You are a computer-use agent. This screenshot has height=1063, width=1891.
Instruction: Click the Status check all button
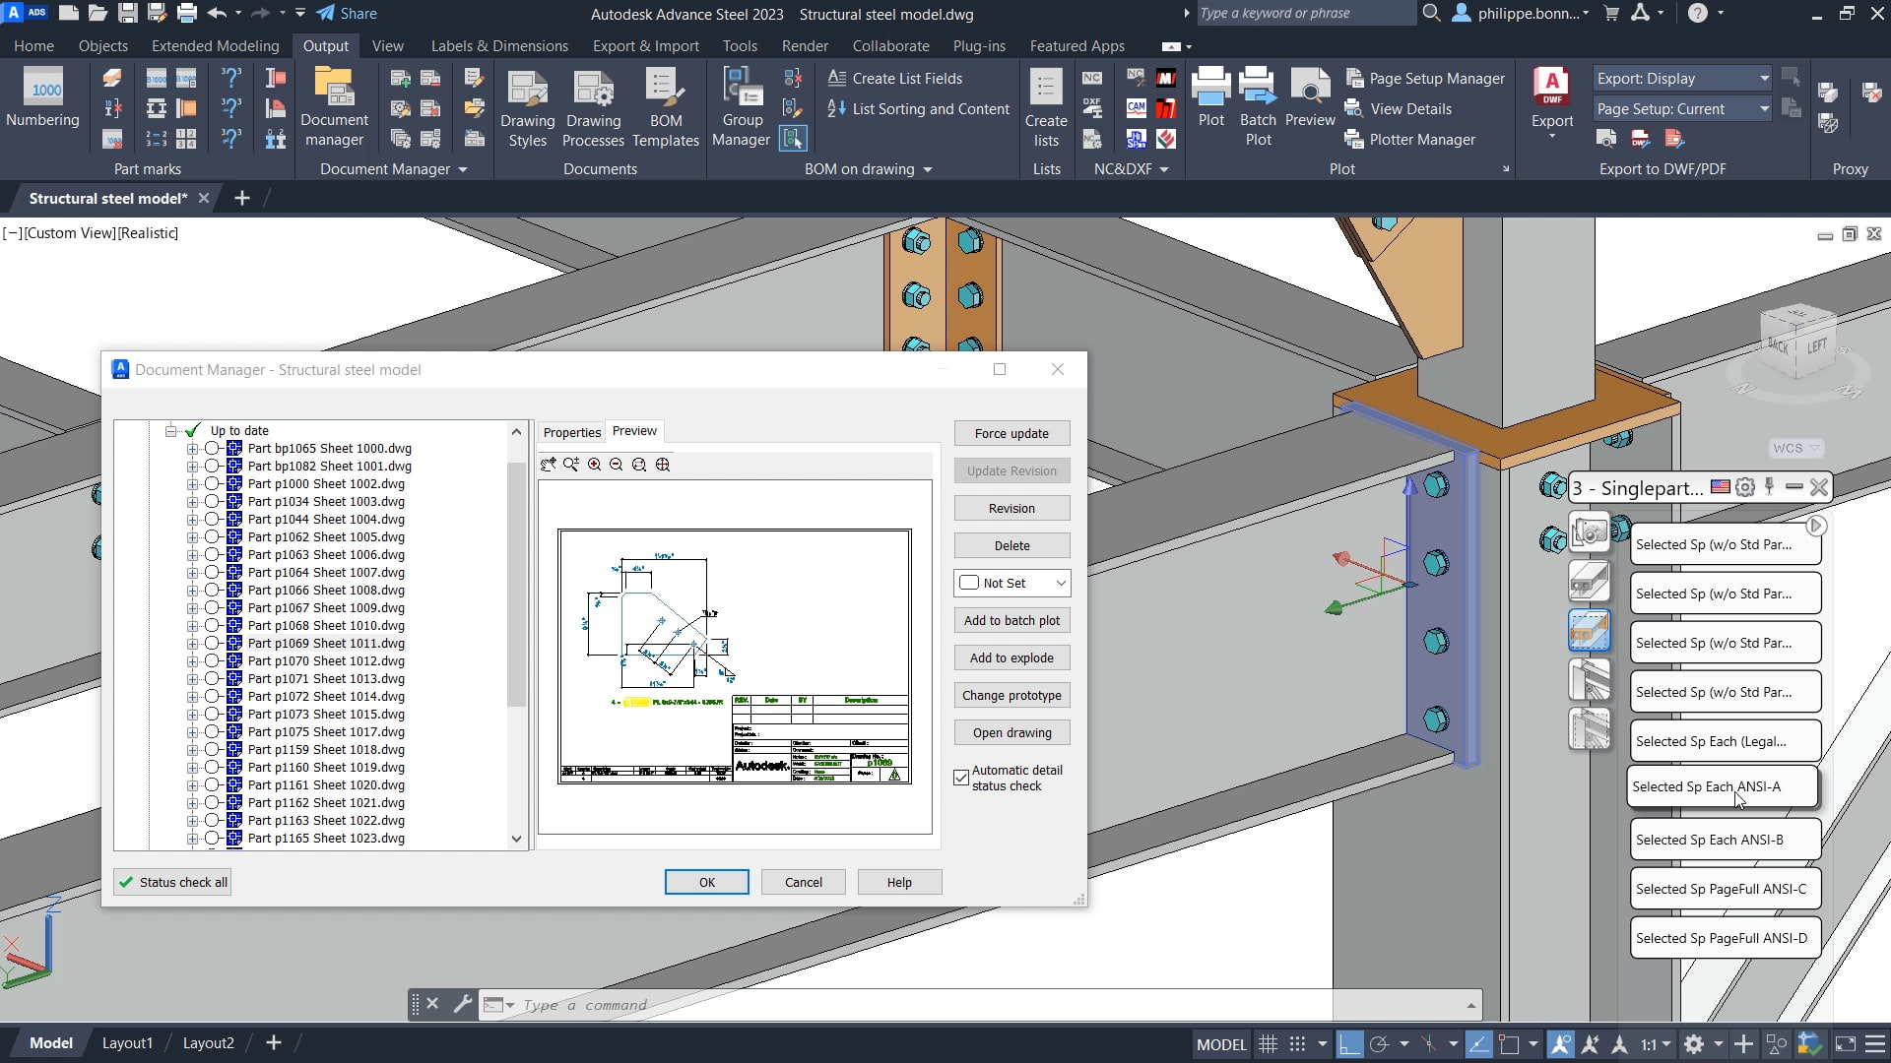pyautogui.click(x=172, y=882)
